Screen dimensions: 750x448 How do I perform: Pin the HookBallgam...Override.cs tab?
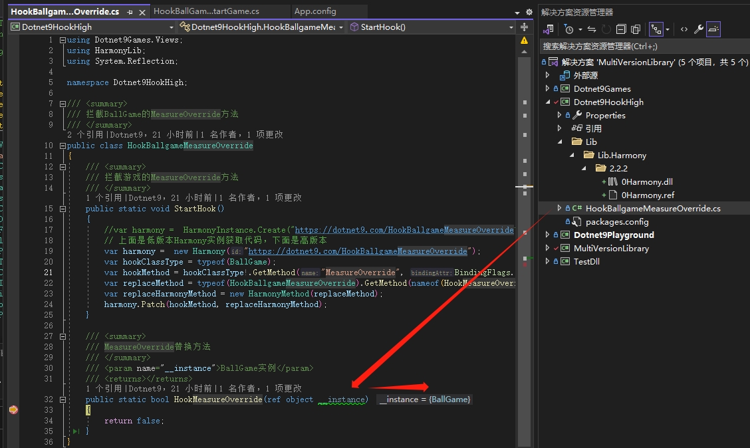point(130,12)
